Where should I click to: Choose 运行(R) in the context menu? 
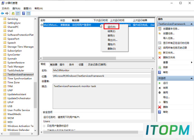click(x=112, y=27)
